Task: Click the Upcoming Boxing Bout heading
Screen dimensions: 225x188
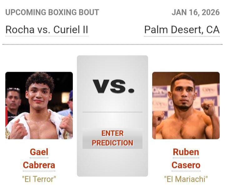Action: 52,12
